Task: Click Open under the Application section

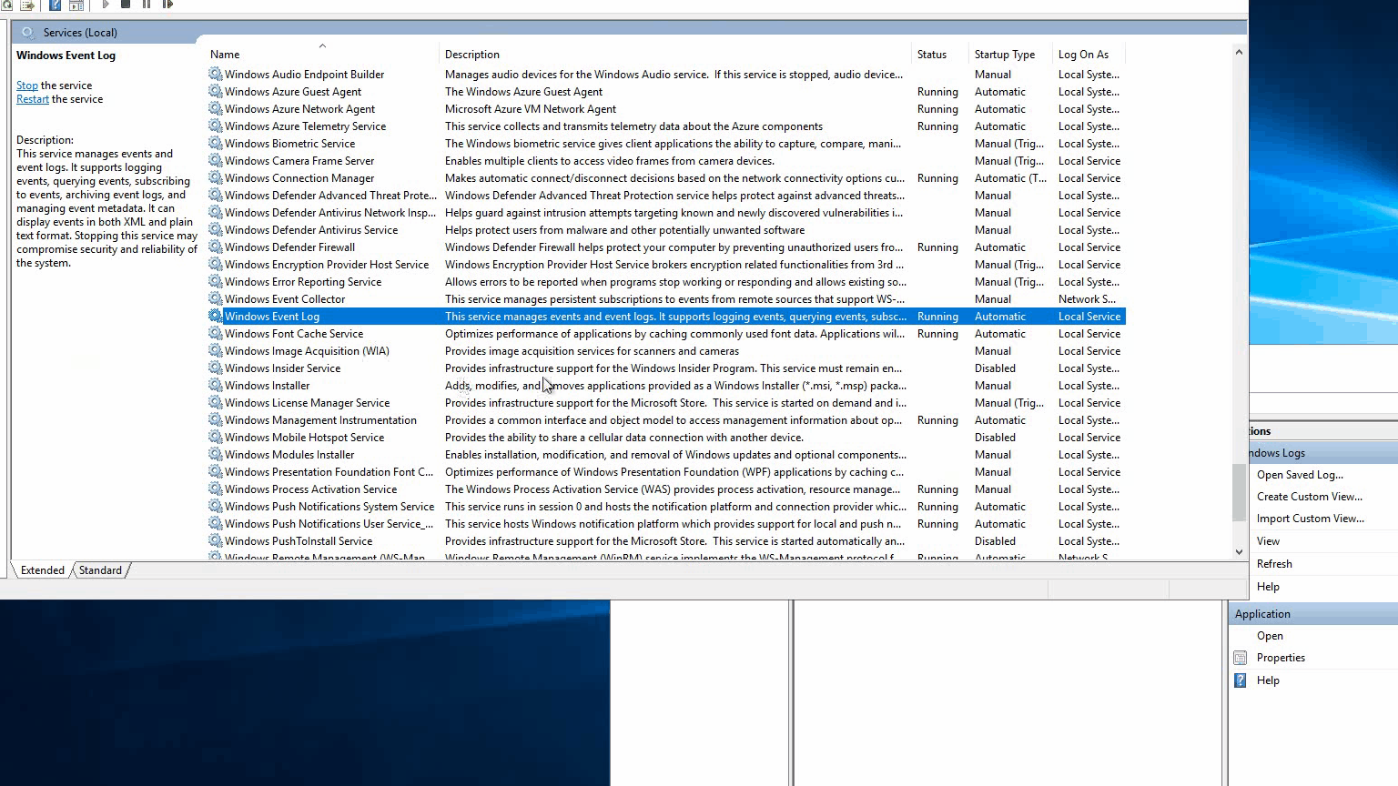Action: [1270, 636]
